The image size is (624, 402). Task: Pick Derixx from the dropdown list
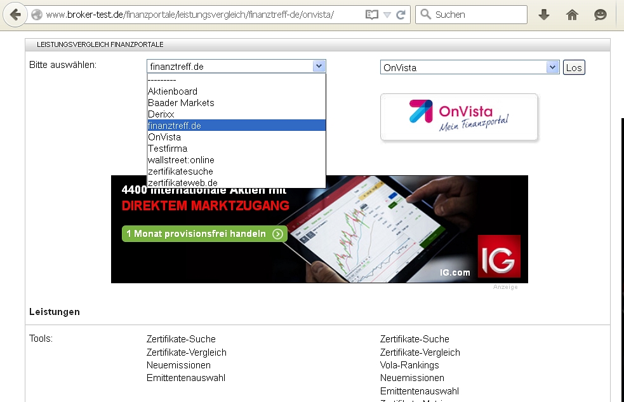pos(236,114)
